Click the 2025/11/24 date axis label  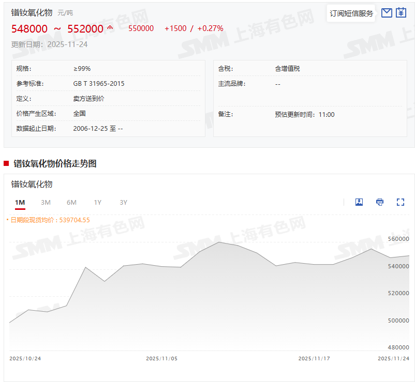click(x=393, y=358)
